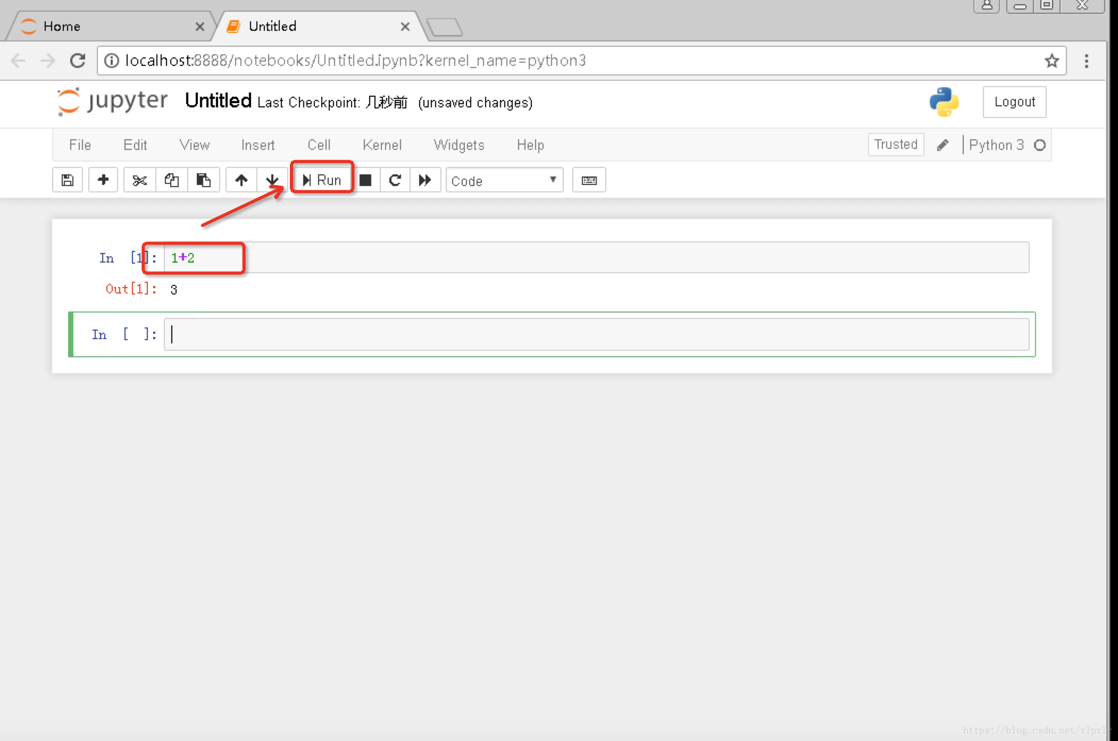Screen dimensions: 1118x741
Task: Insert cell below with plus icon
Action: click(x=103, y=180)
